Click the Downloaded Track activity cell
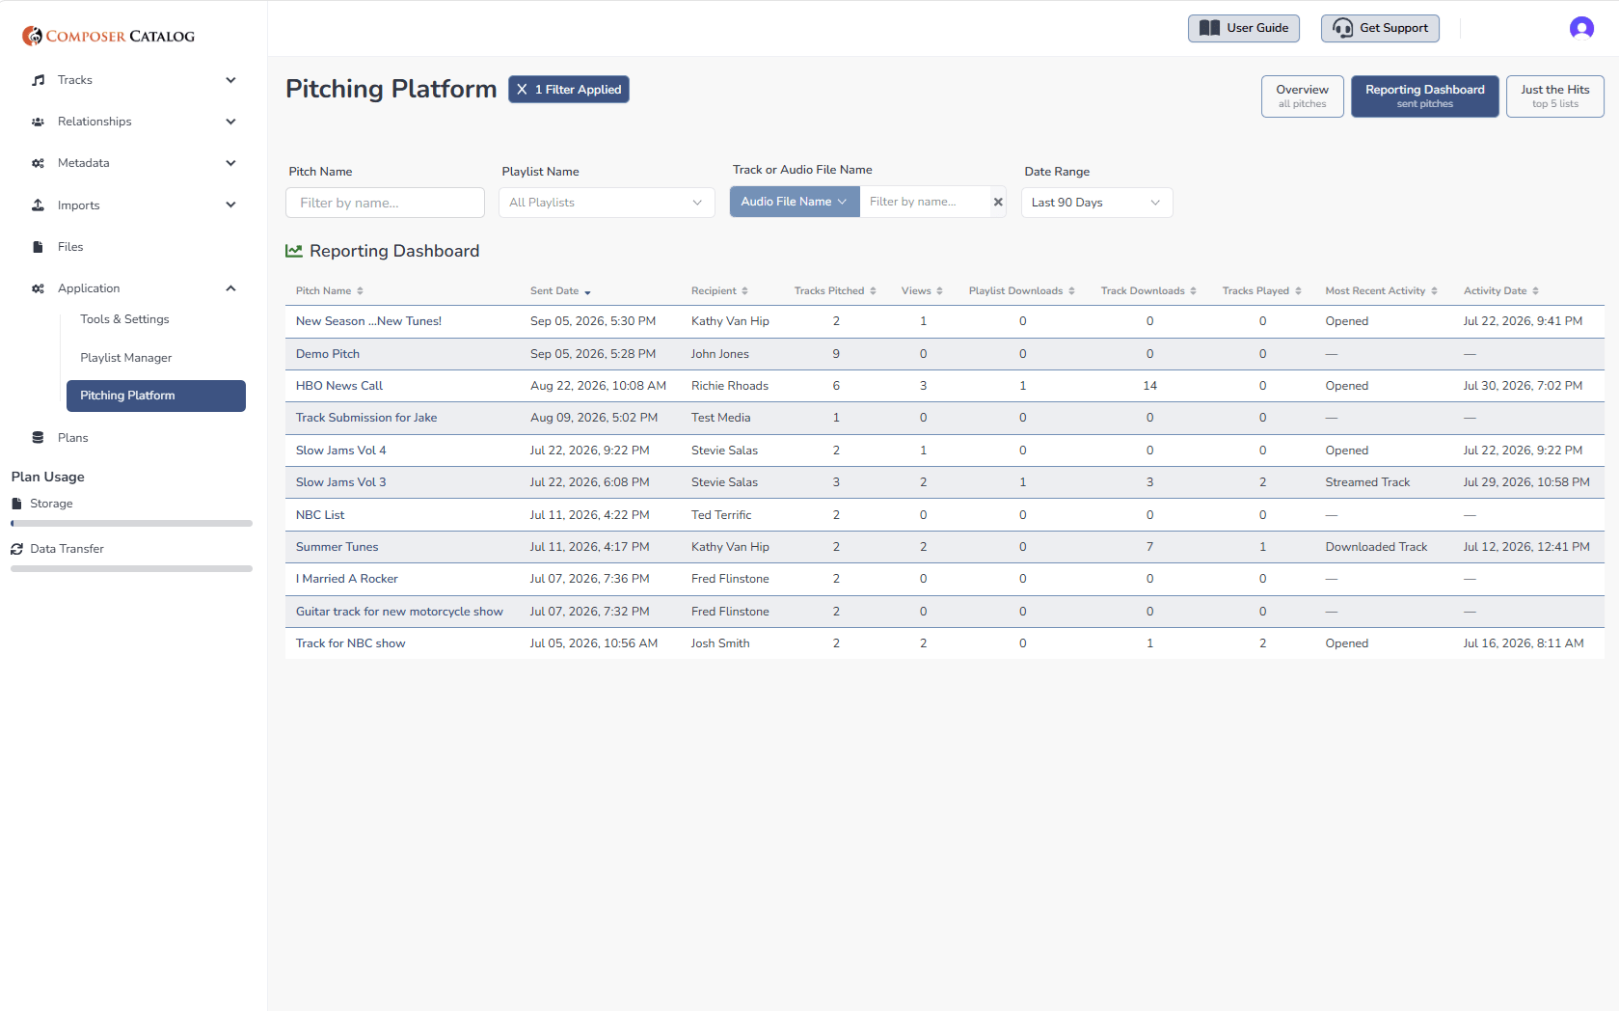The width and height of the screenshot is (1619, 1011). 1375,547
